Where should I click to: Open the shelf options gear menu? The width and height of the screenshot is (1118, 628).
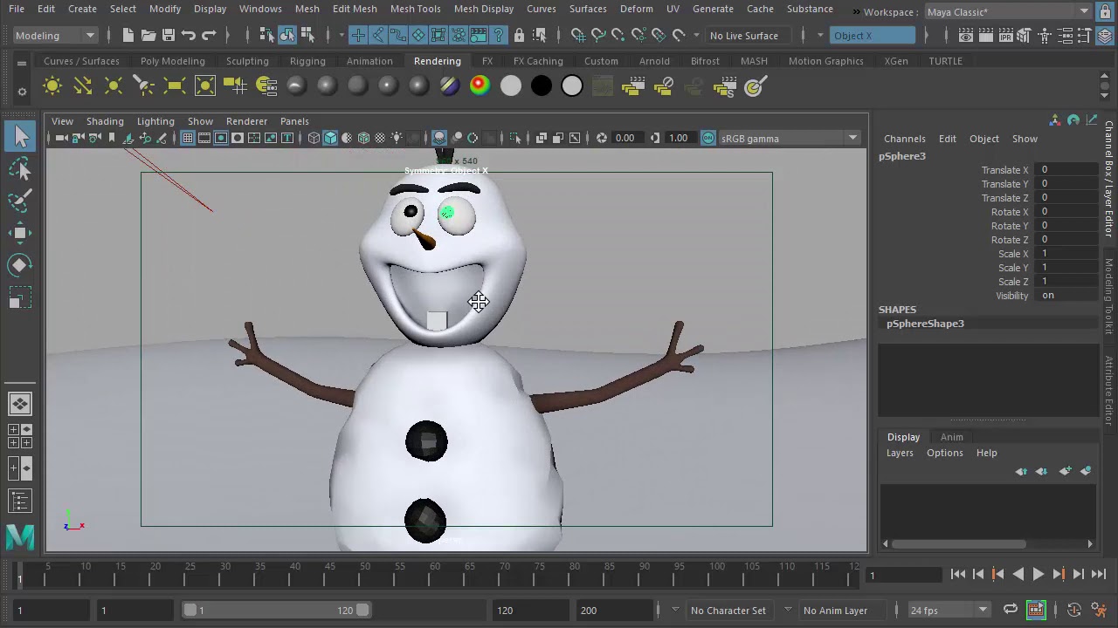point(22,91)
